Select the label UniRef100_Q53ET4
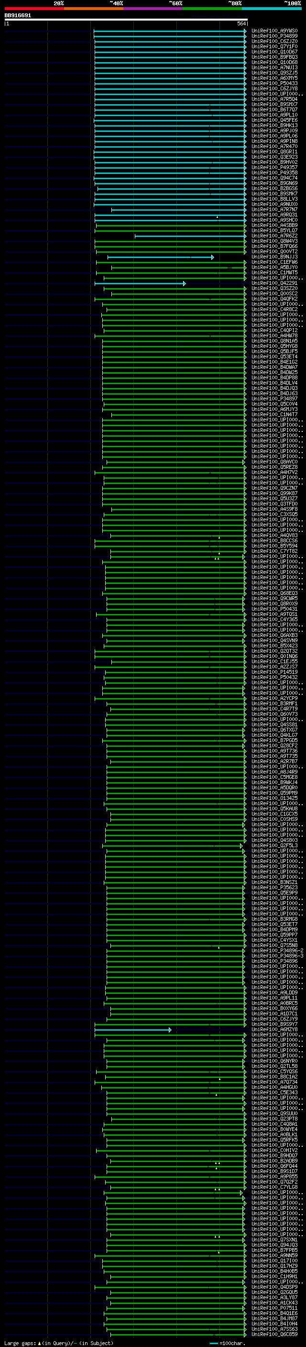 point(274,356)
